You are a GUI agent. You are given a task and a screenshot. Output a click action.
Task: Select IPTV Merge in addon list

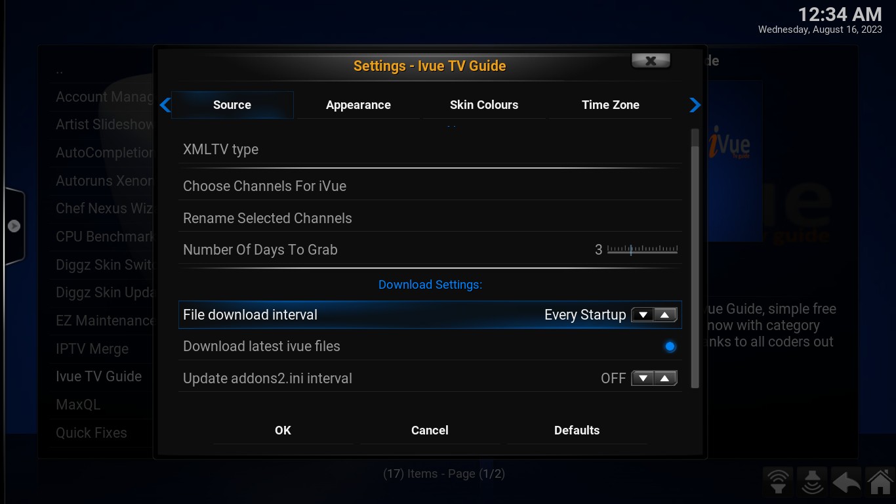coord(92,349)
